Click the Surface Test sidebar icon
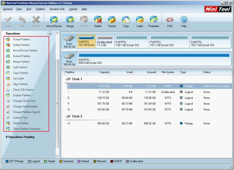Viewport: 234px width, 170px height. tap(8, 118)
